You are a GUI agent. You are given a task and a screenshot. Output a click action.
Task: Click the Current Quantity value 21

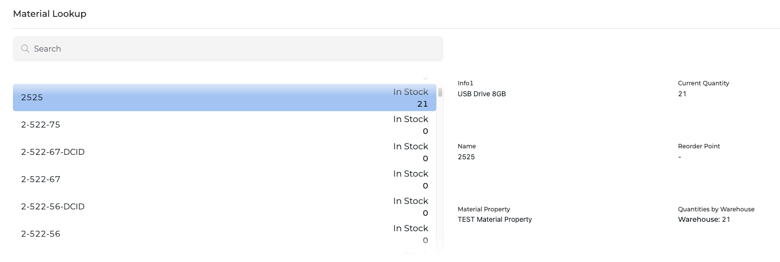tap(682, 94)
